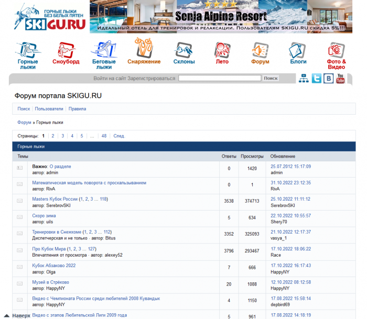Screen dimensions: 367x319
Task: Open Кубок Абзаково 2022 topic
Action: 54,266
